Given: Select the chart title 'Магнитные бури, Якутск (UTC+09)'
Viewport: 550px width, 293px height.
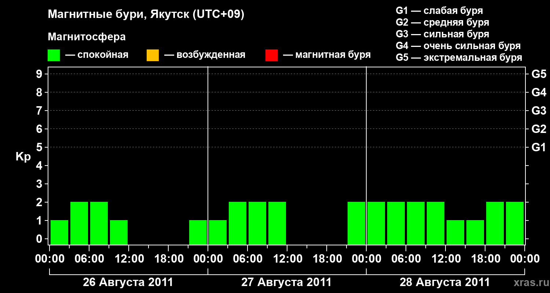Looking at the screenshot, I should (x=146, y=15).
